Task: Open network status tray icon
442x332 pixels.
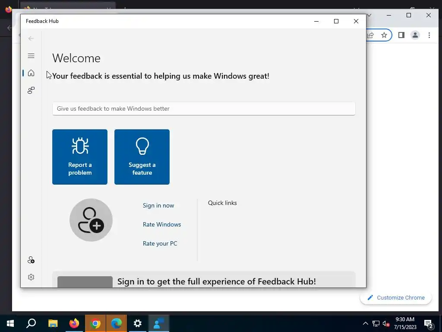Action: click(376, 323)
